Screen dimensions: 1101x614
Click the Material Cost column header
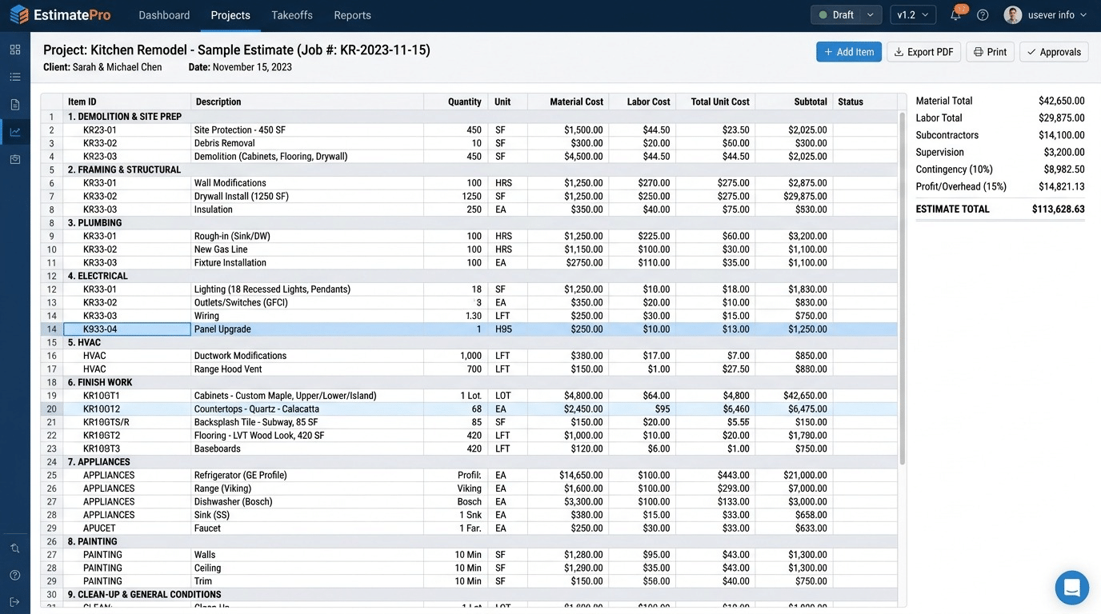click(x=568, y=102)
